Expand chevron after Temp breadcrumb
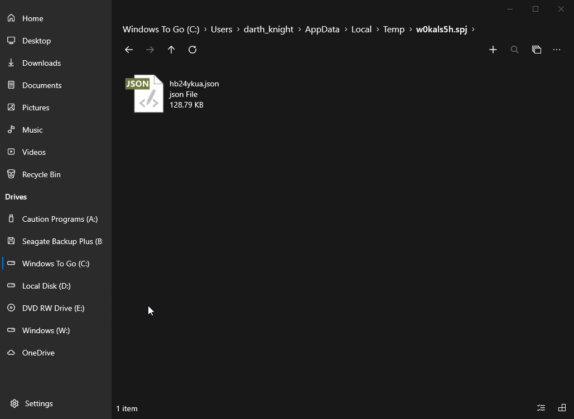 point(411,29)
